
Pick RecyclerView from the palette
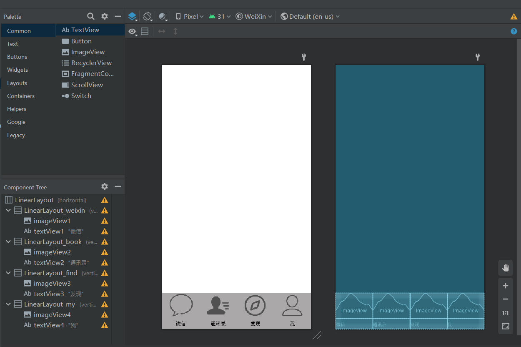tap(90, 63)
